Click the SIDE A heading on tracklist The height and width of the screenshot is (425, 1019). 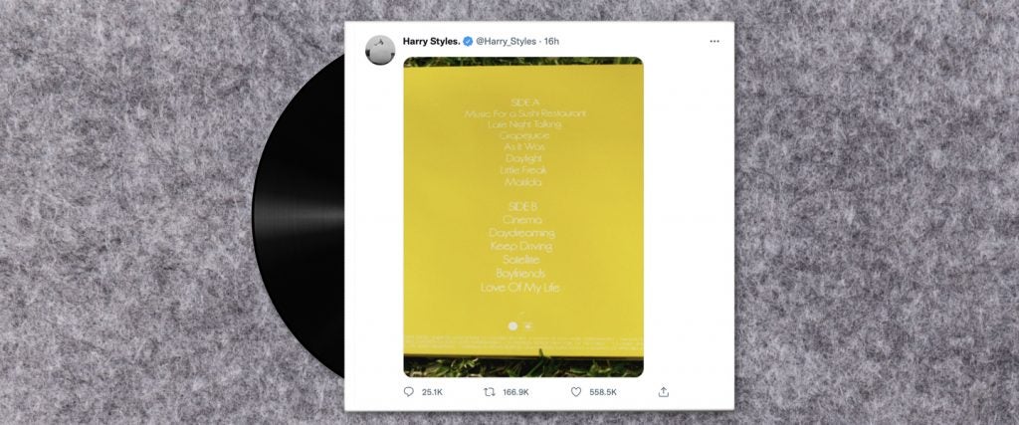pos(525,103)
